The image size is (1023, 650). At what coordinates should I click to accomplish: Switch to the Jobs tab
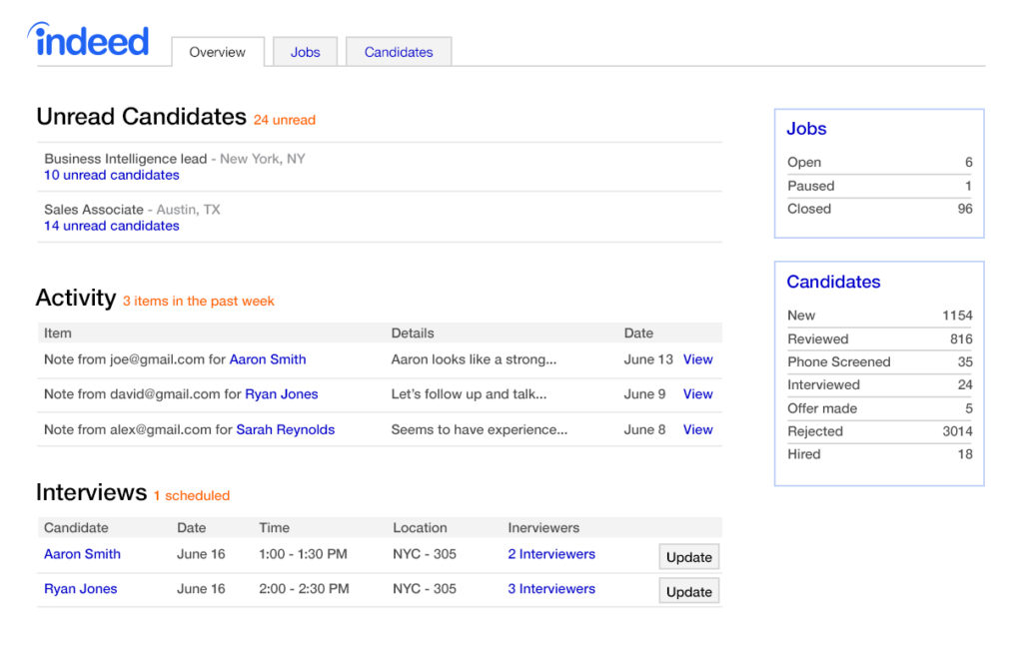pyautogui.click(x=305, y=51)
